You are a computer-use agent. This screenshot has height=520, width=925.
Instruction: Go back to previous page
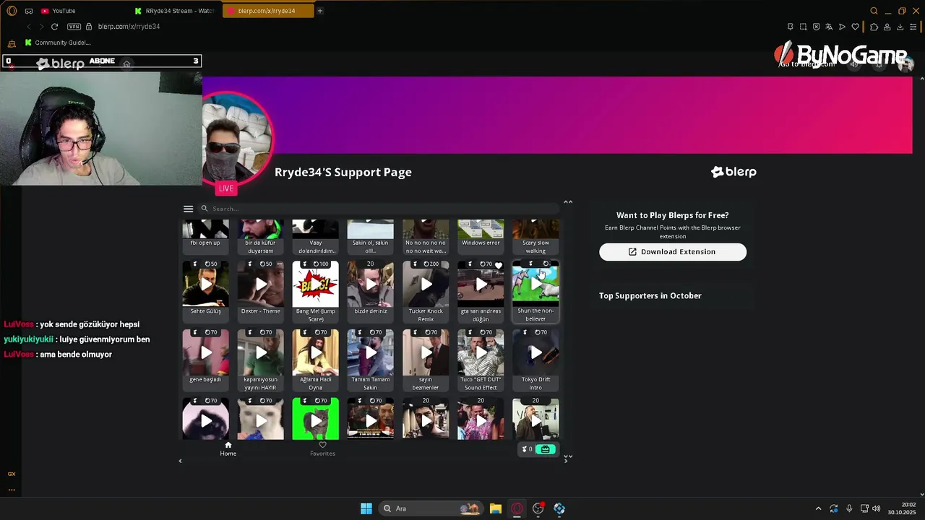click(29, 27)
